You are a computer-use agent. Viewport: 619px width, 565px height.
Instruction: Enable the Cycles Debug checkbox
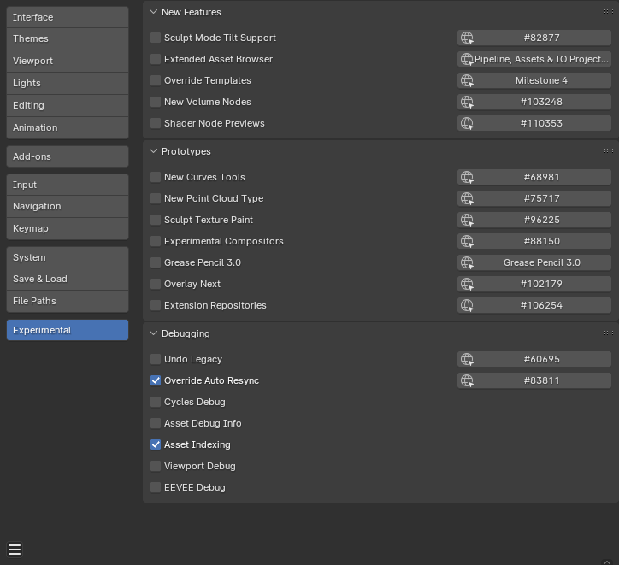[x=156, y=402]
